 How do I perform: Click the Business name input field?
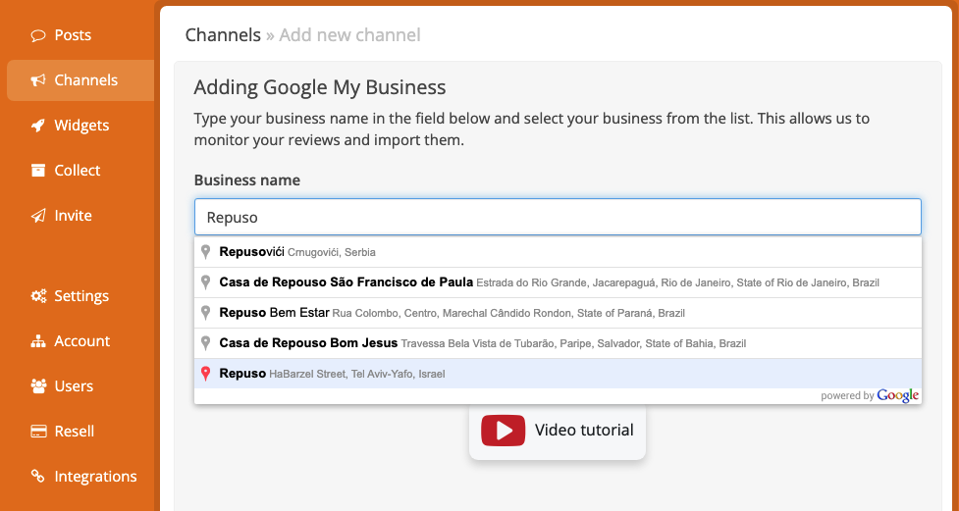(x=558, y=217)
